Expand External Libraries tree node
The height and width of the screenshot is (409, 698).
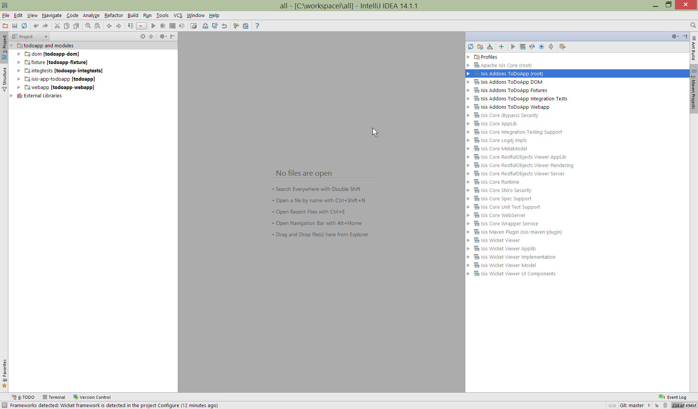[x=11, y=95]
